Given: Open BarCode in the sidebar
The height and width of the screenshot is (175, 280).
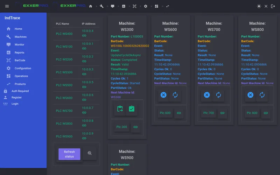Looking at the screenshot, I should 23,60.
